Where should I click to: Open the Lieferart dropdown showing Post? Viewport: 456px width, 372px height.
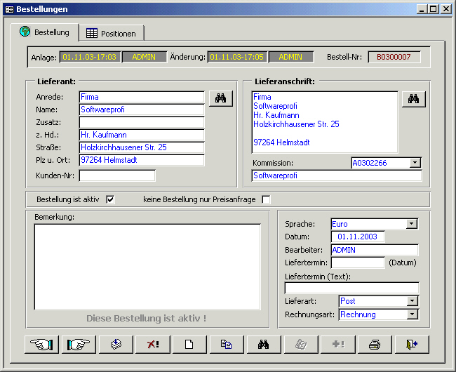(412, 301)
